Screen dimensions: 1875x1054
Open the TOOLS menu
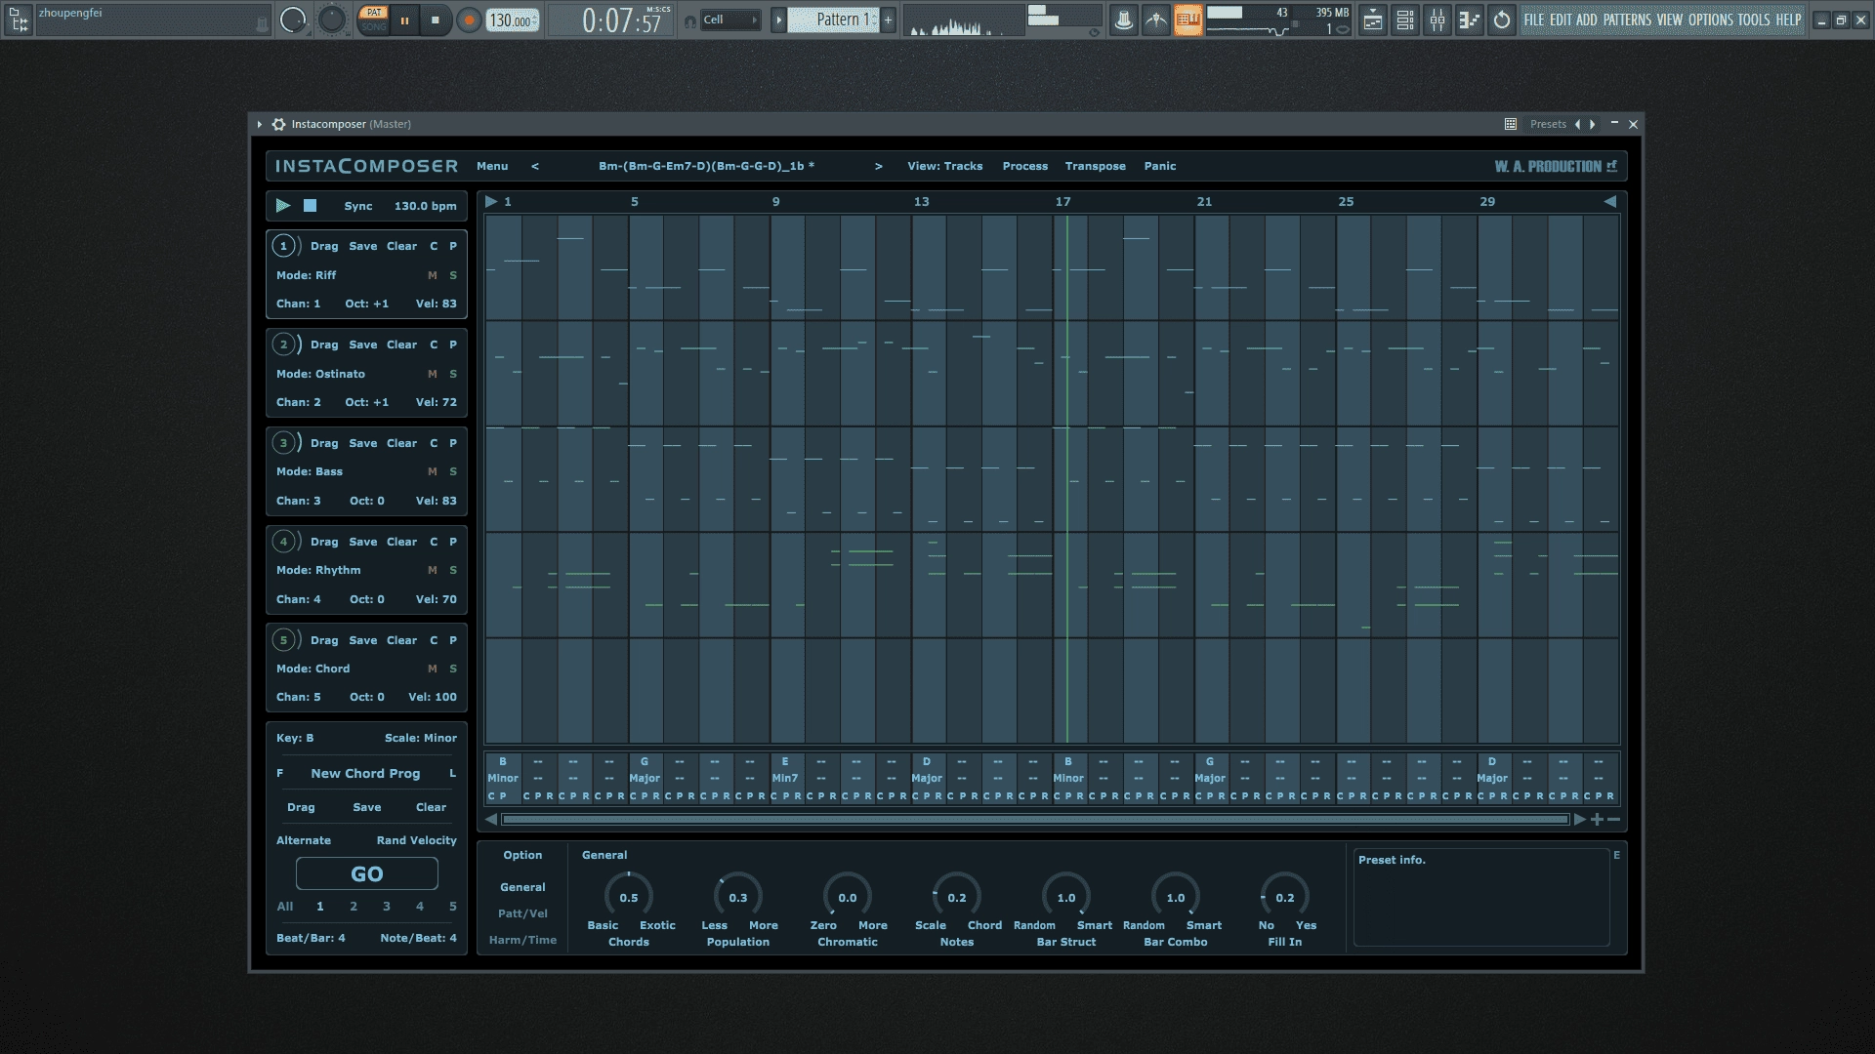(x=1754, y=20)
